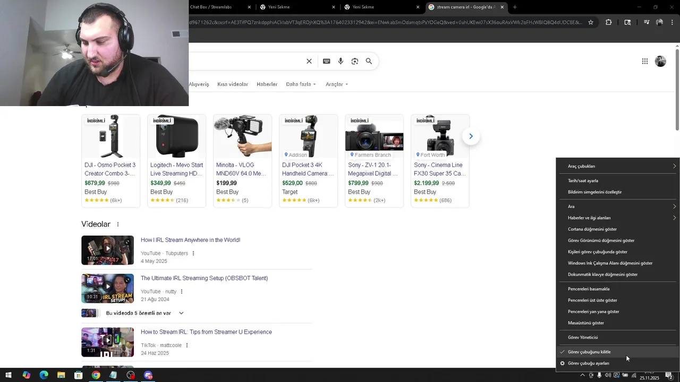Open File Explorer from the taskbar
The image size is (680, 382).
pos(61,375)
